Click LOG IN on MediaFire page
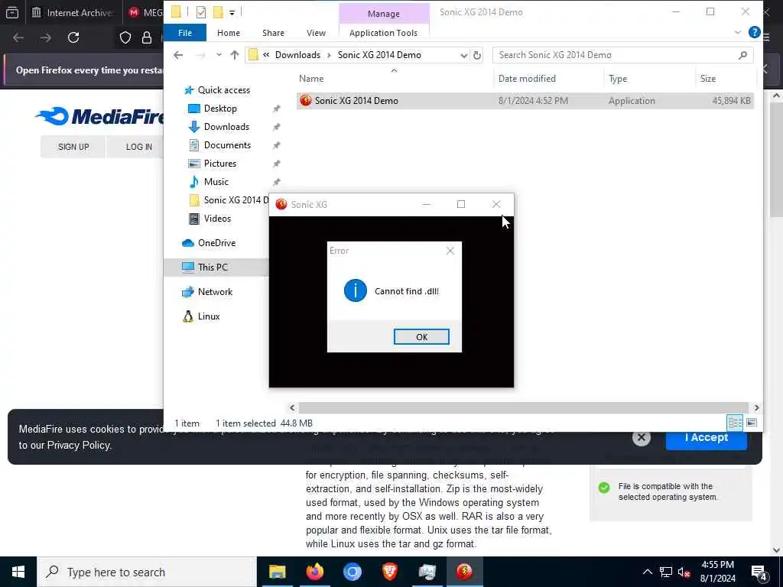The width and height of the screenshot is (783, 587). [x=139, y=147]
